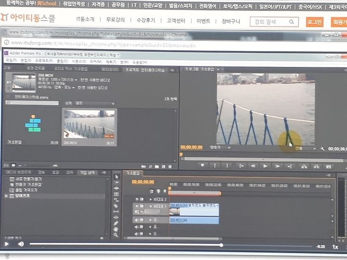This screenshot has width=347, height=260.
Task: Open the playback resolution dropdown in Program monitor
Action: [305, 148]
